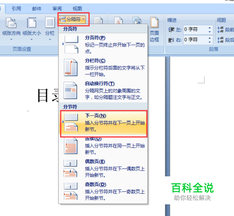Expand the 分栏 dropdown arrow

pos(50,40)
